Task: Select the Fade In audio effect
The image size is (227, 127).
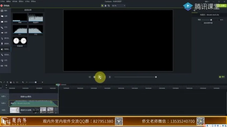Action: coord(20,30)
